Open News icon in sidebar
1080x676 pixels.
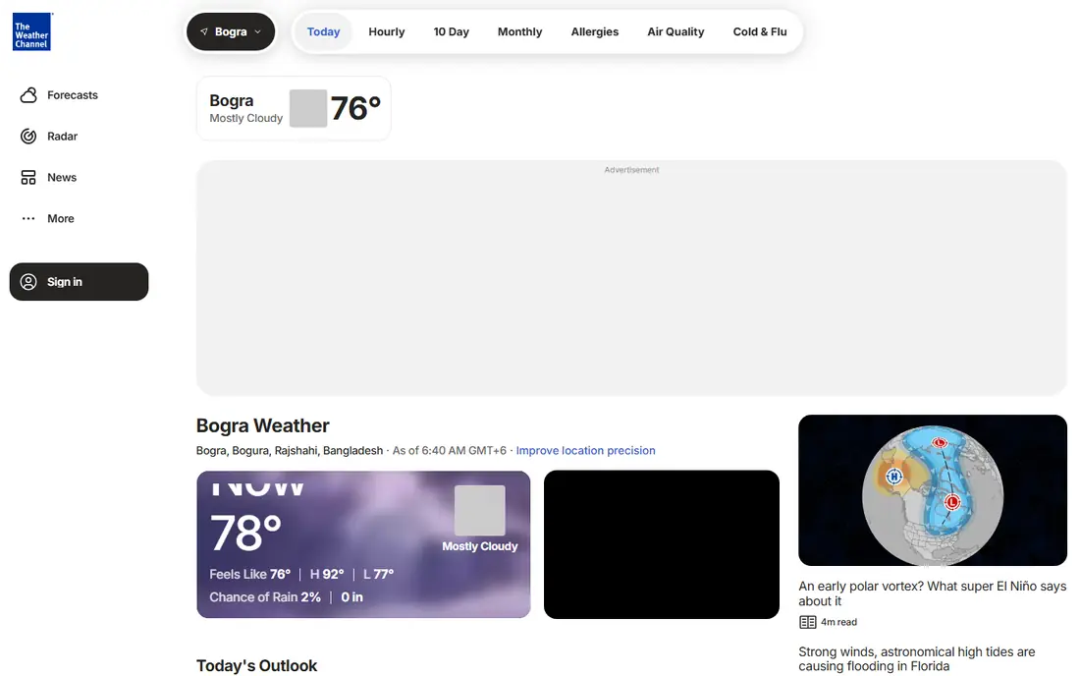[x=28, y=178]
